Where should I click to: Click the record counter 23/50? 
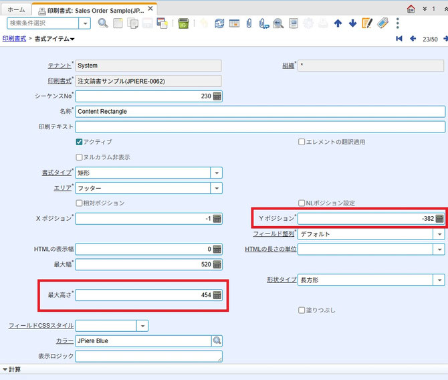430,39
